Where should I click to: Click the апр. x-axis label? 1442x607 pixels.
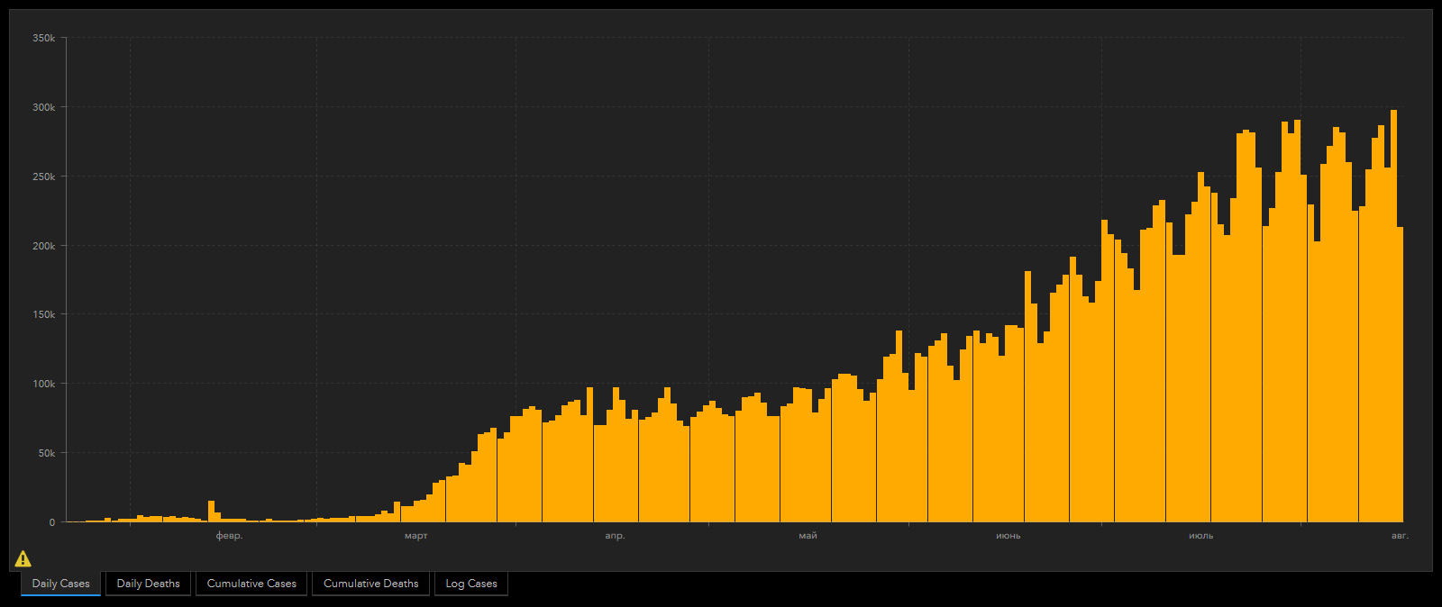coord(615,536)
